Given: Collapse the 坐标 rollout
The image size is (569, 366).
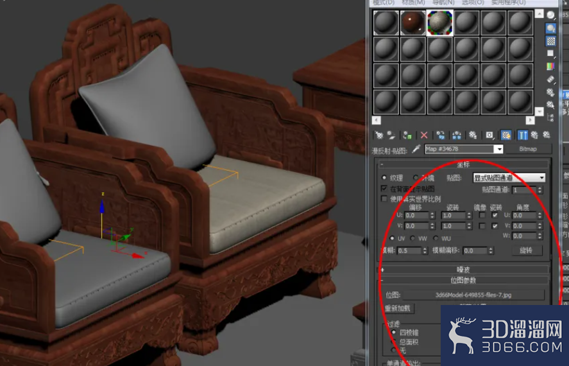Looking at the screenshot, I should (x=463, y=165).
